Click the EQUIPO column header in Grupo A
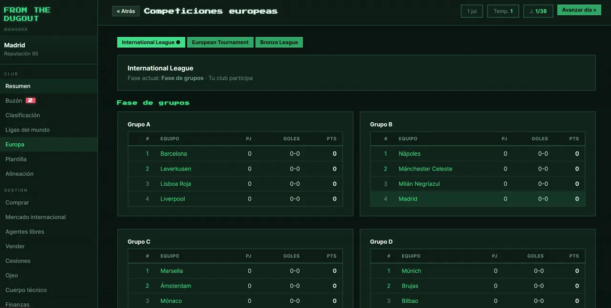Viewport: 611px width, 308px height. 170,138
